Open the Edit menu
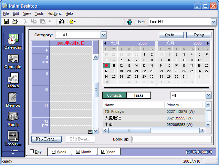The height and width of the screenshot is (165, 219). coord(16,13)
